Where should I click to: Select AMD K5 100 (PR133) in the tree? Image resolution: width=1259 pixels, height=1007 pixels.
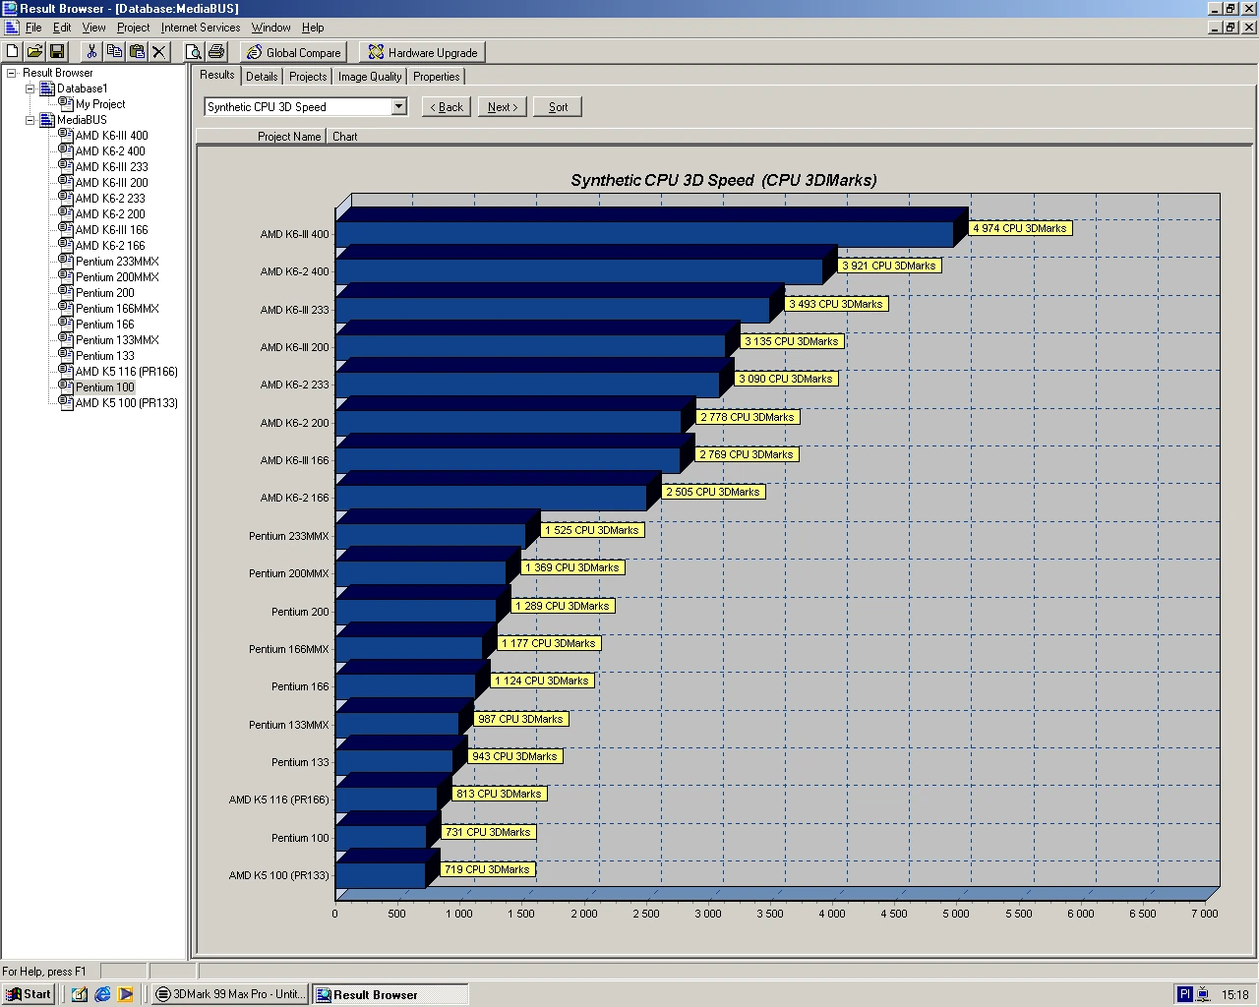click(x=127, y=402)
